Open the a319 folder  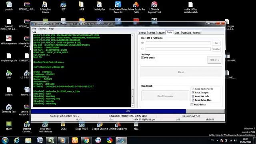coord(82,6)
